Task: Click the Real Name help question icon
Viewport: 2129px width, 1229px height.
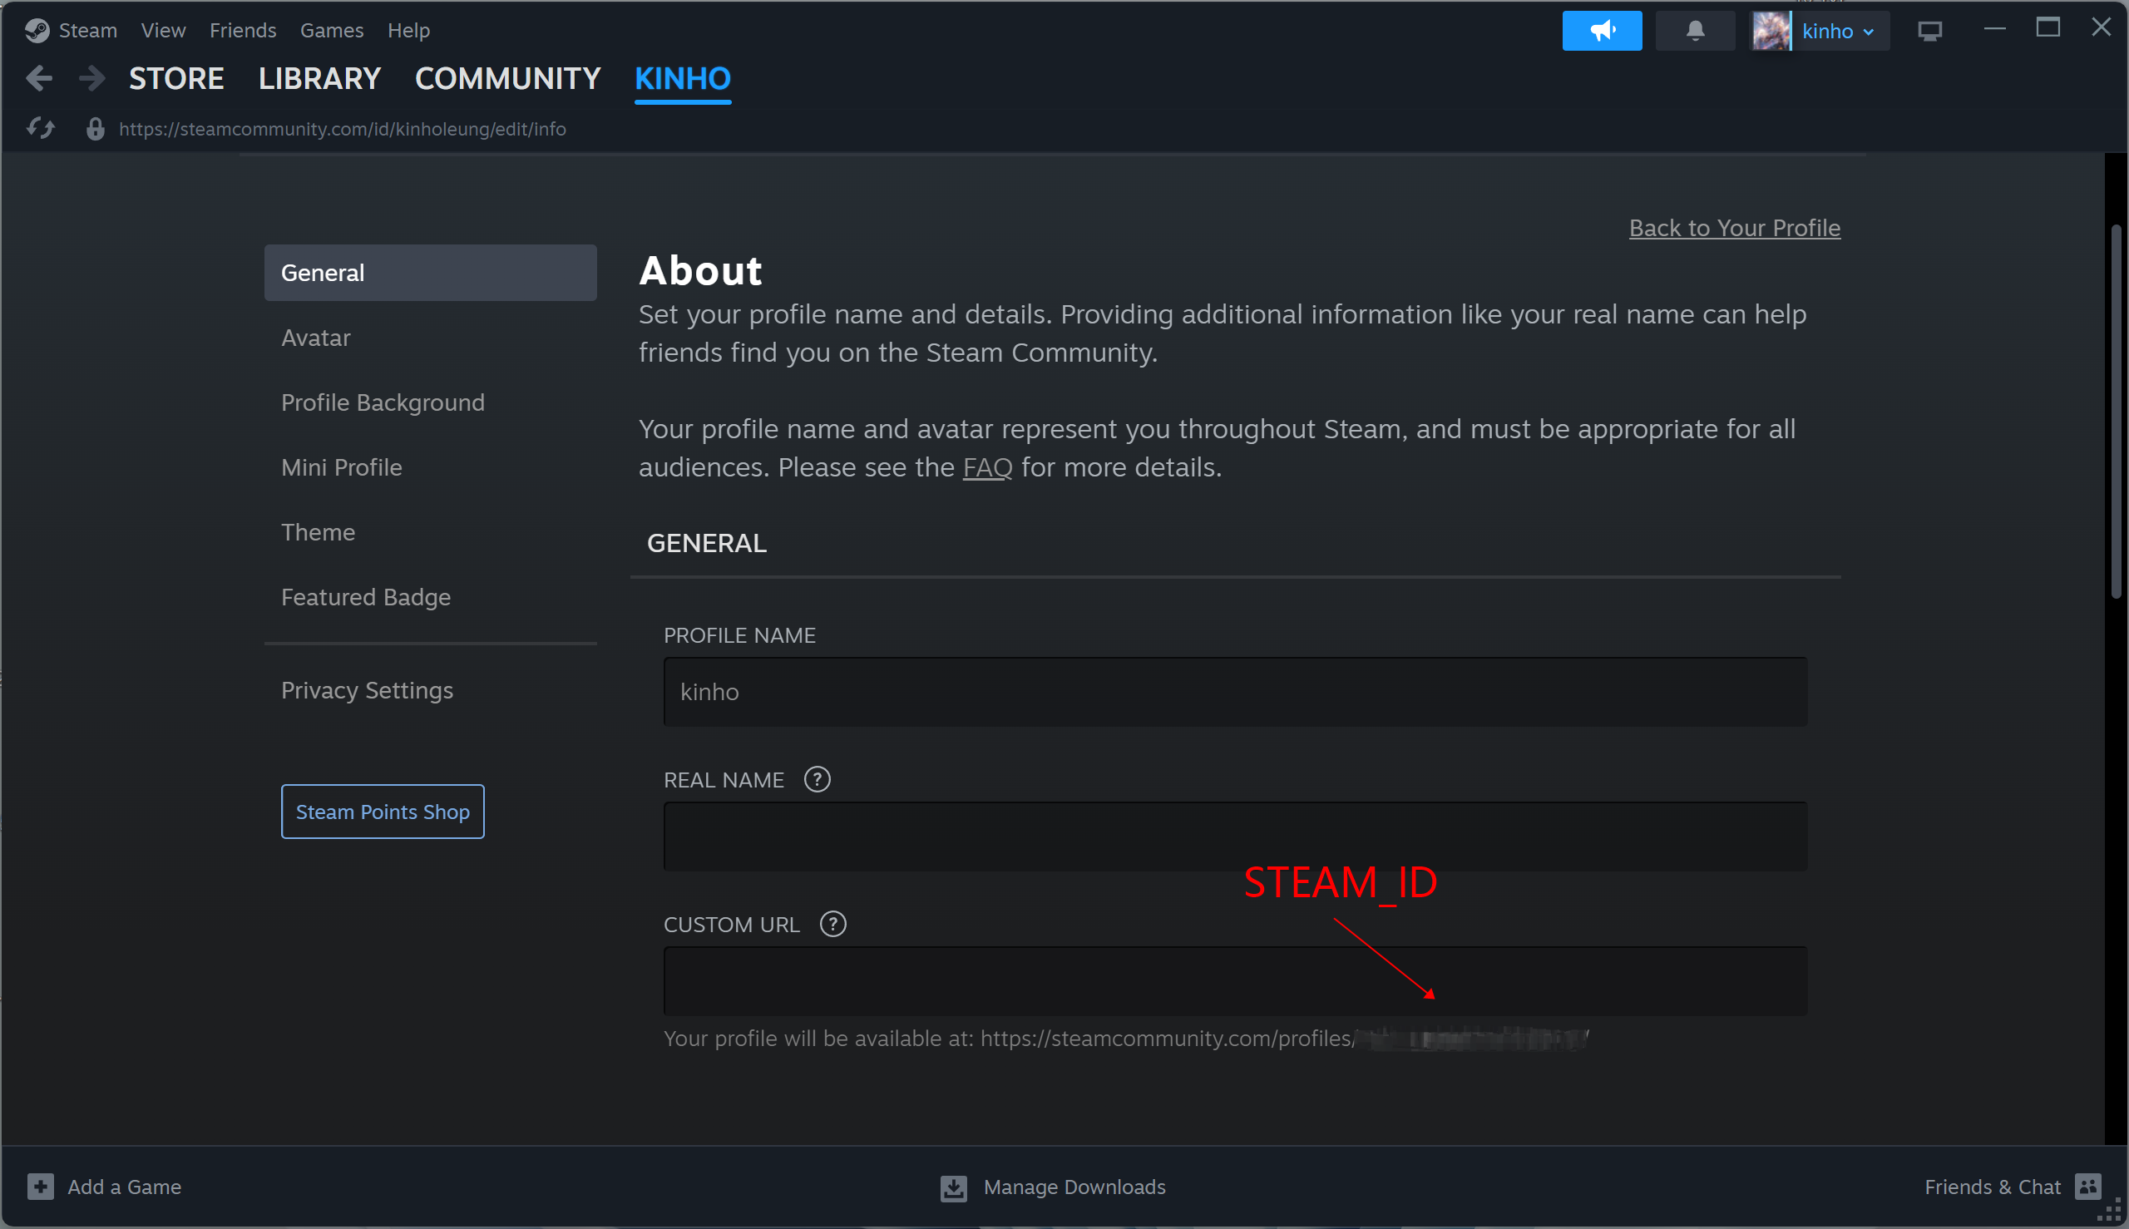Action: point(817,779)
